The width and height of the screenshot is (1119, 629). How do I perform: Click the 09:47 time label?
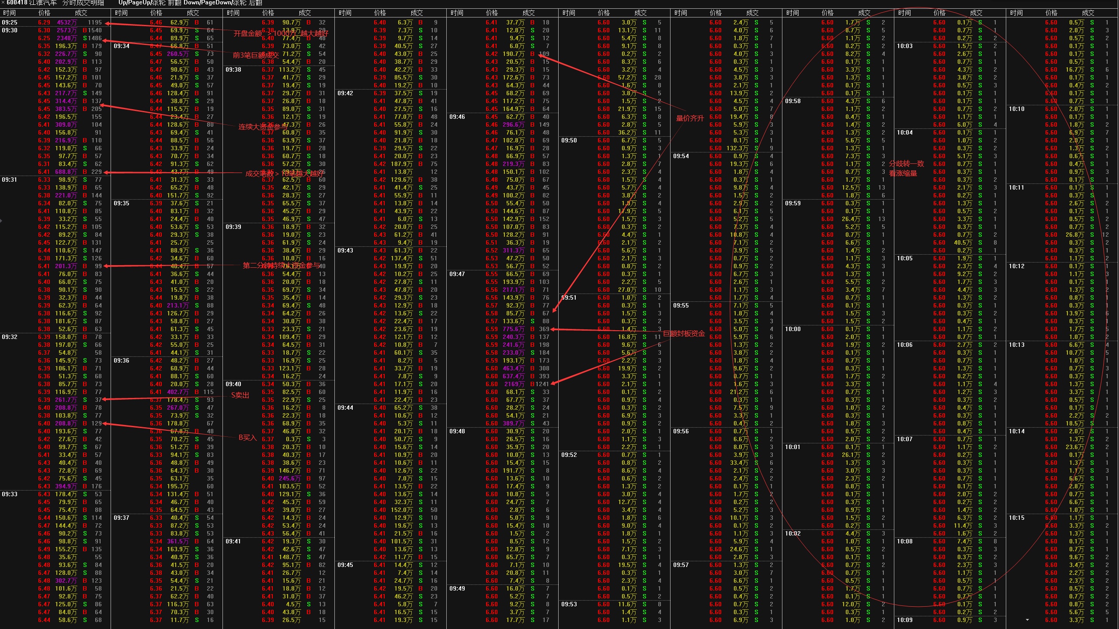click(457, 274)
